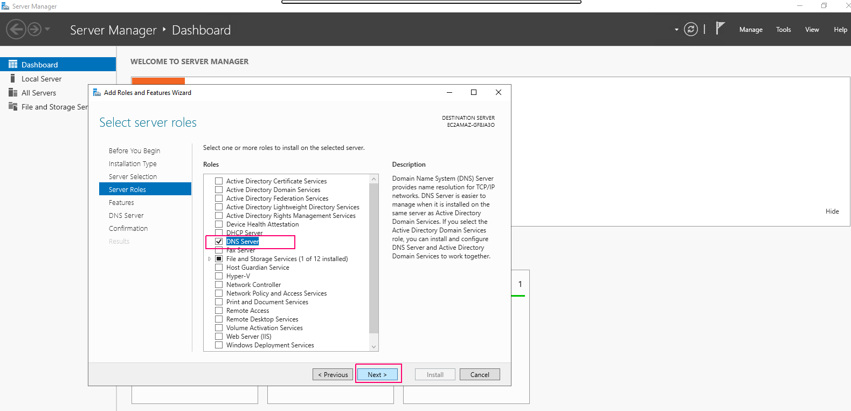Uncheck the DNS Server role checkbox
The image size is (851, 411).
[219, 242]
